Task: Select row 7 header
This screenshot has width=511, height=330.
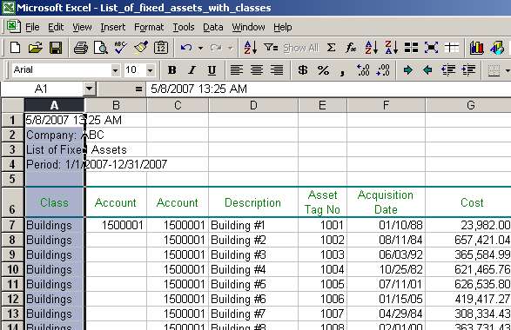Action: click(x=12, y=225)
